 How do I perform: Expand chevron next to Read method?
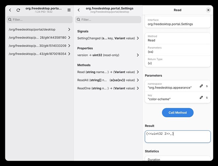click(138, 72)
